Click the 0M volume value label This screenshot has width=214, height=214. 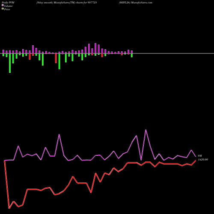coord(200,156)
